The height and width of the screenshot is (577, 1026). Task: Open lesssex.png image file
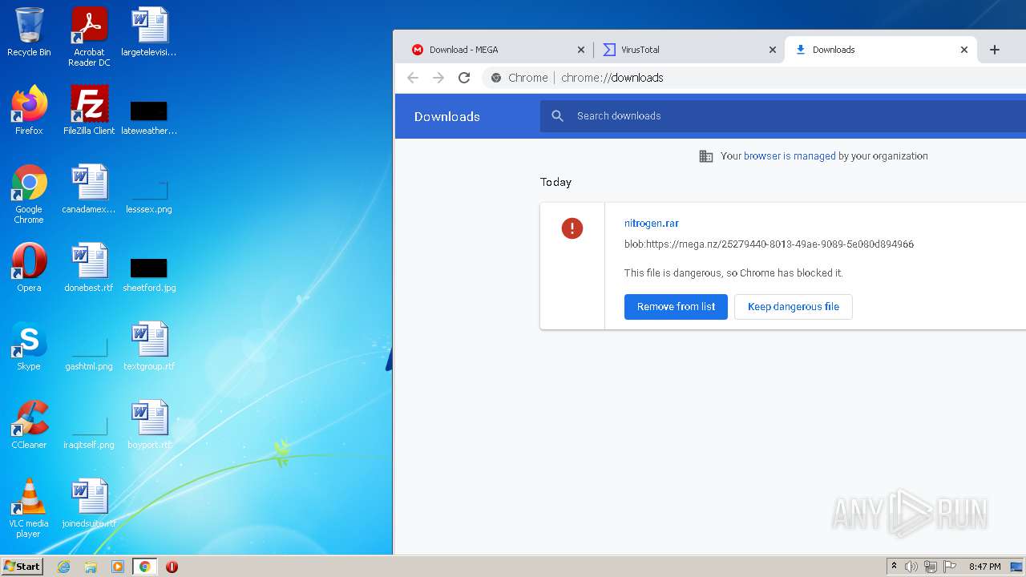(x=149, y=196)
